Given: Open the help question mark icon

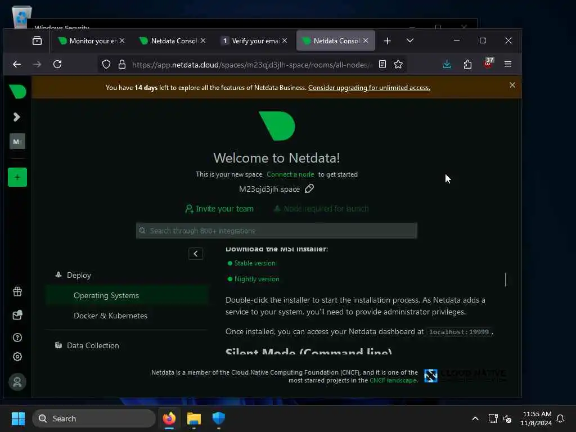Looking at the screenshot, I should pyautogui.click(x=17, y=337).
